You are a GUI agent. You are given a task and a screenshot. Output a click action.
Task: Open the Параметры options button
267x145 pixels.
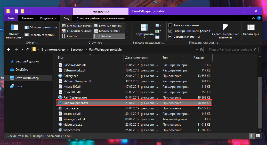251,31
